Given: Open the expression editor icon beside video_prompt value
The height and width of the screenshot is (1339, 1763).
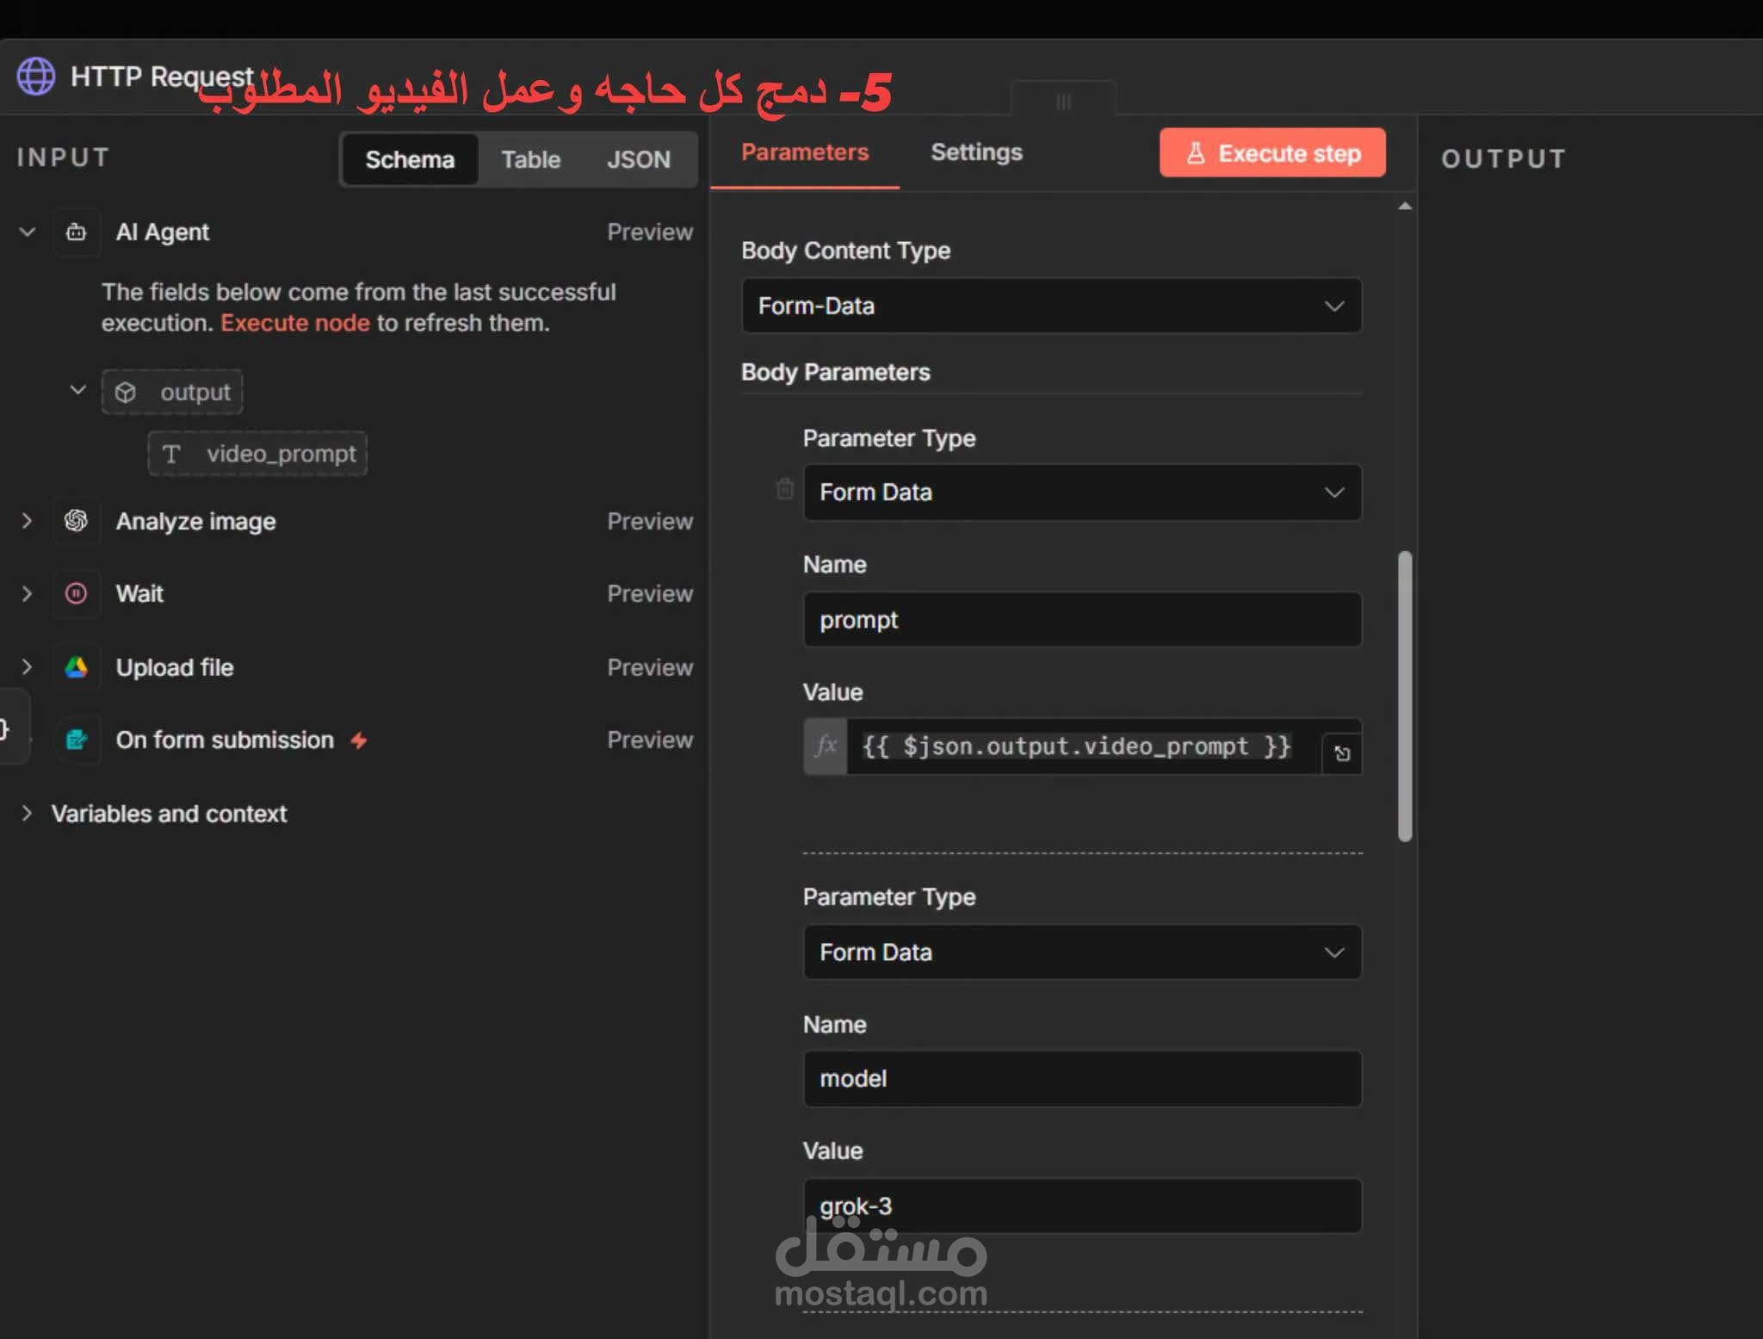Looking at the screenshot, I should pos(1342,754).
